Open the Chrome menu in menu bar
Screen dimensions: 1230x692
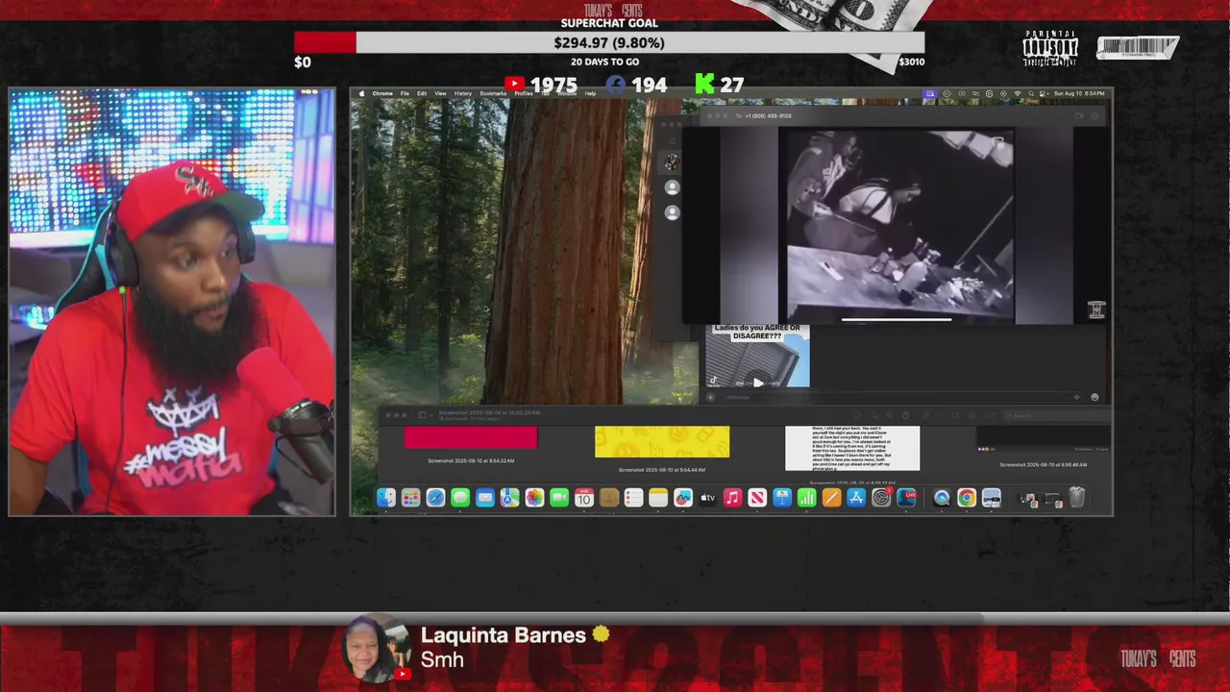coord(382,93)
